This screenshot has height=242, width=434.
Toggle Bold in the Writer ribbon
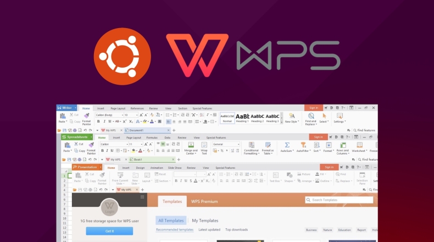click(x=98, y=122)
